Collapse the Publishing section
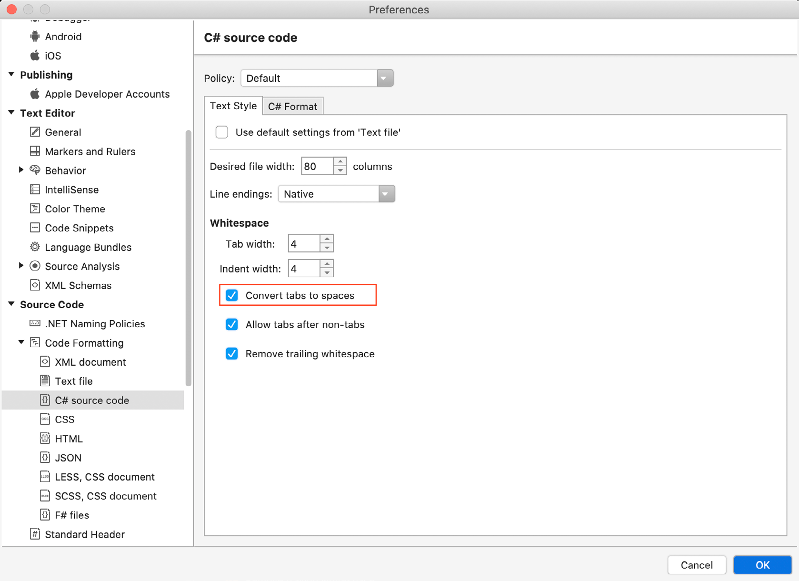The height and width of the screenshot is (581, 799). [x=11, y=74]
